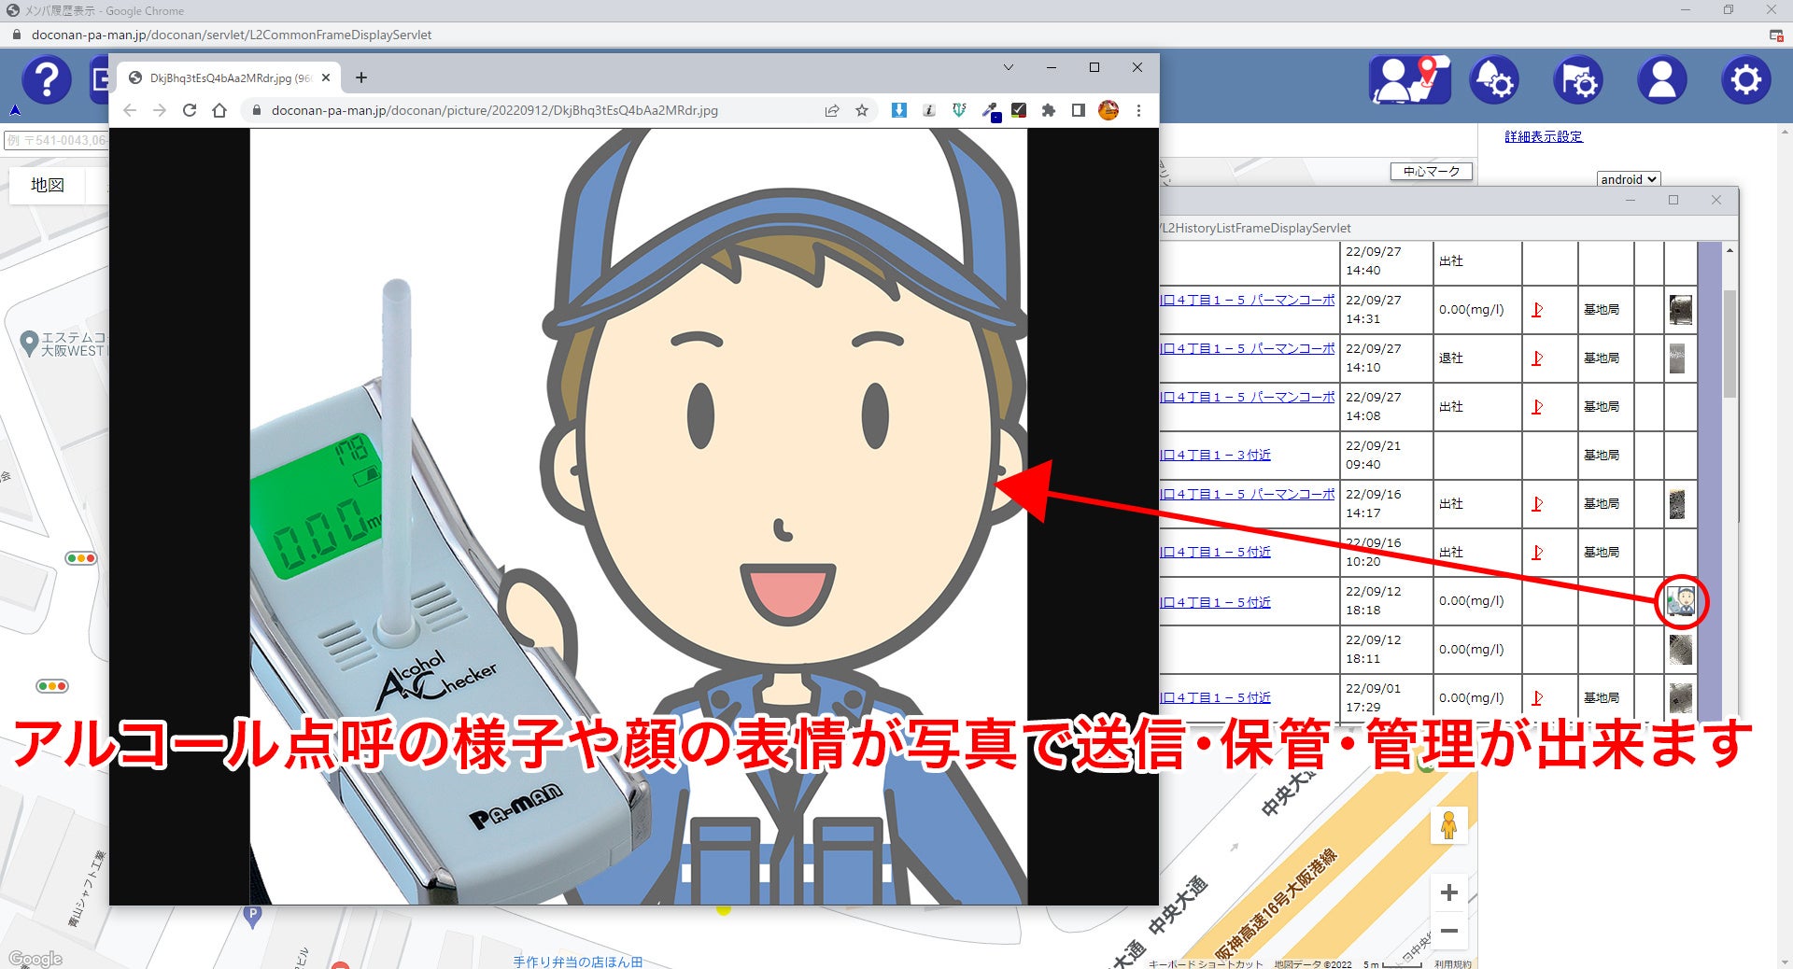Click the エステム place marker pin on map
Viewport: 1793px width, 969px height.
29,343
